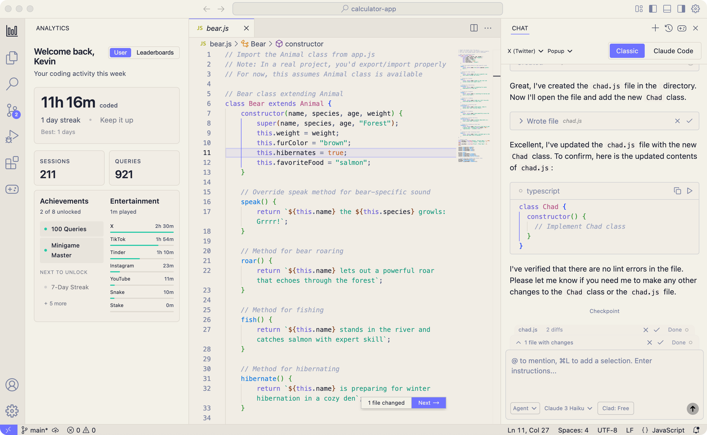Switch to the CHAT tab
Screen dimensions: 707x435
click(520, 28)
